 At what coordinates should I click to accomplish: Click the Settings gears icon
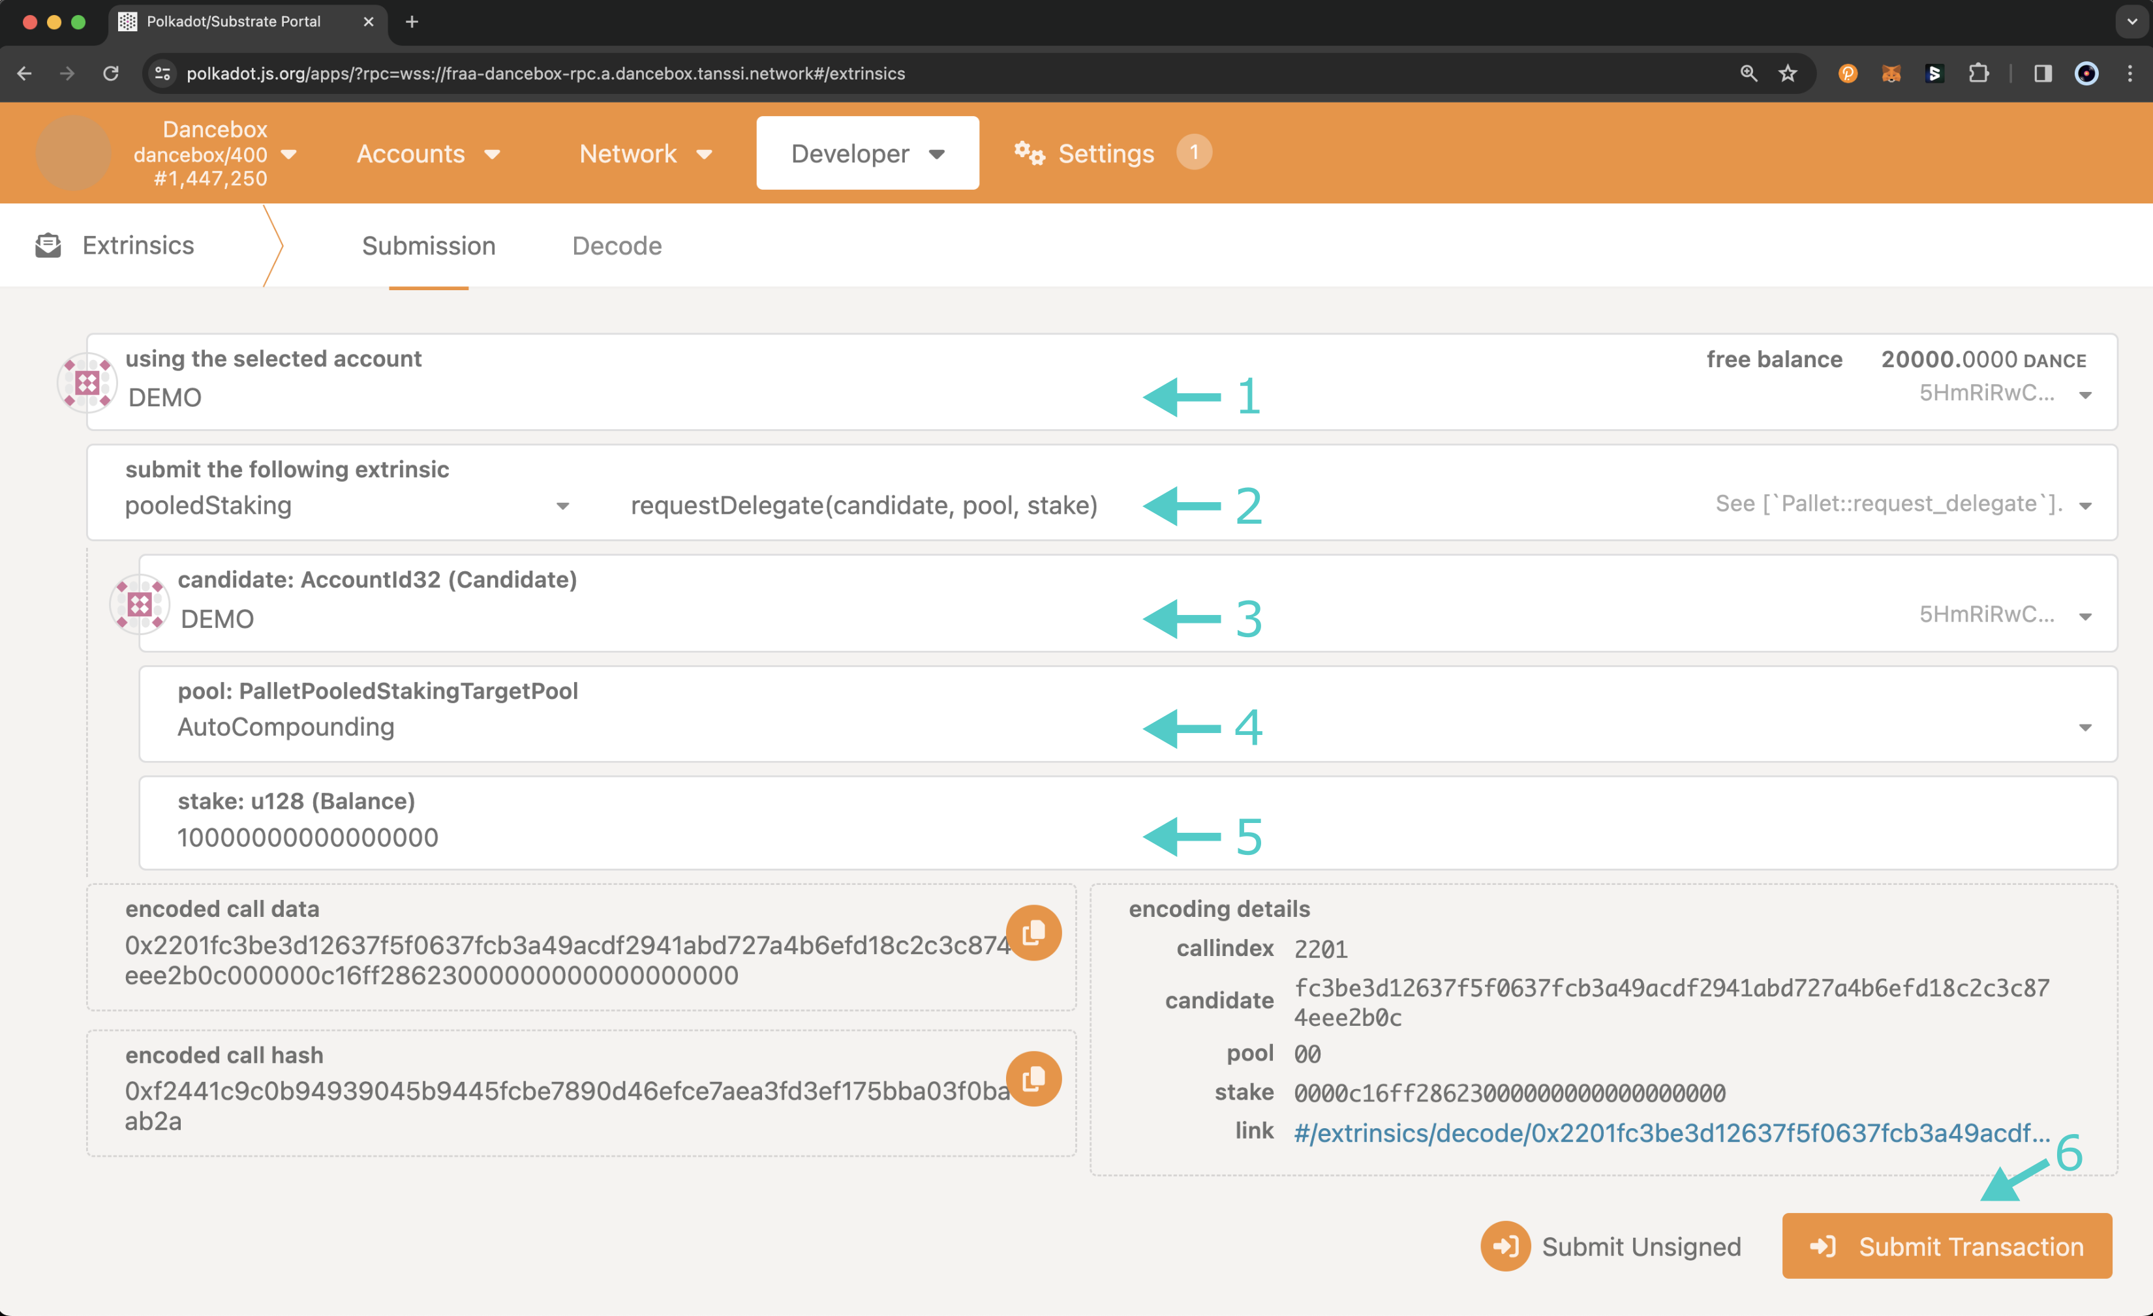(x=1030, y=154)
